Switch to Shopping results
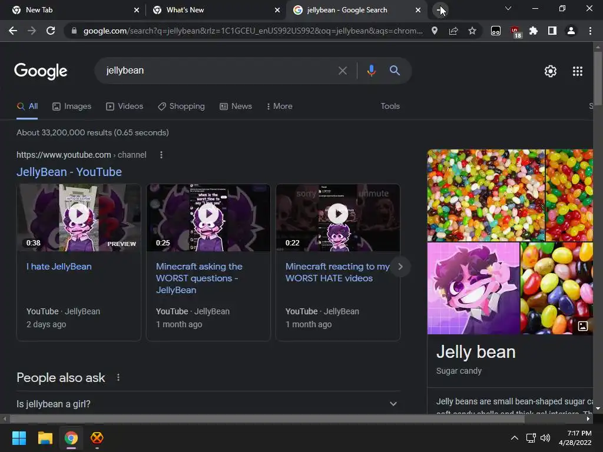 pos(181,106)
